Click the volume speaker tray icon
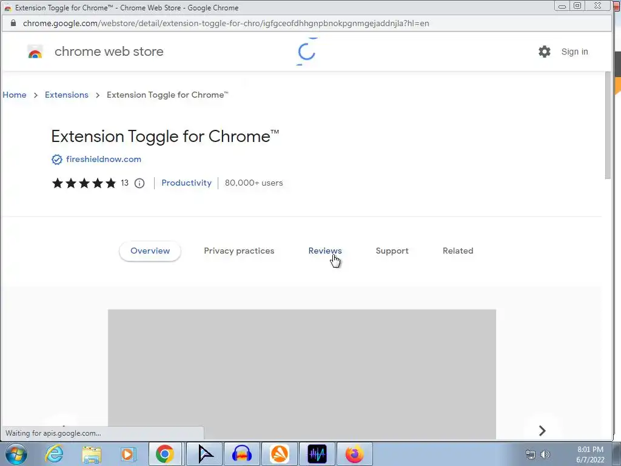The width and height of the screenshot is (621, 466). pyautogui.click(x=545, y=454)
